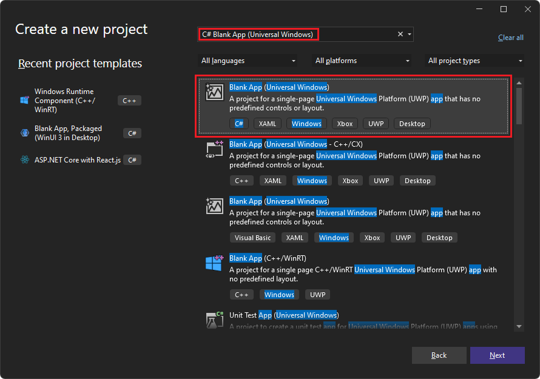540x379 pixels.
Task: Click the Next button
Action: point(497,355)
